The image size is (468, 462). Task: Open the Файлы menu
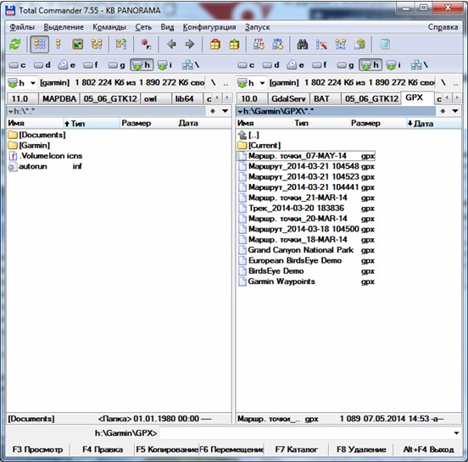(x=22, y=27)
